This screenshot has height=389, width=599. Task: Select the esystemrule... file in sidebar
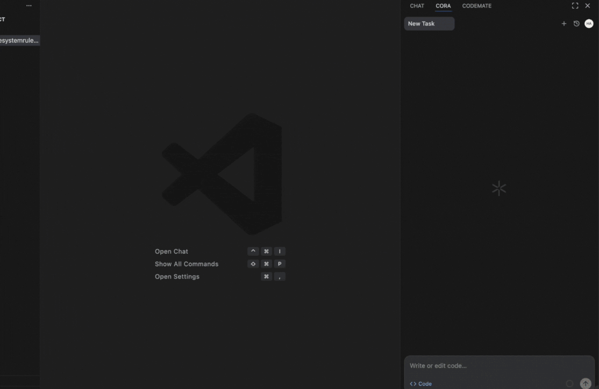tap(20, 40)
